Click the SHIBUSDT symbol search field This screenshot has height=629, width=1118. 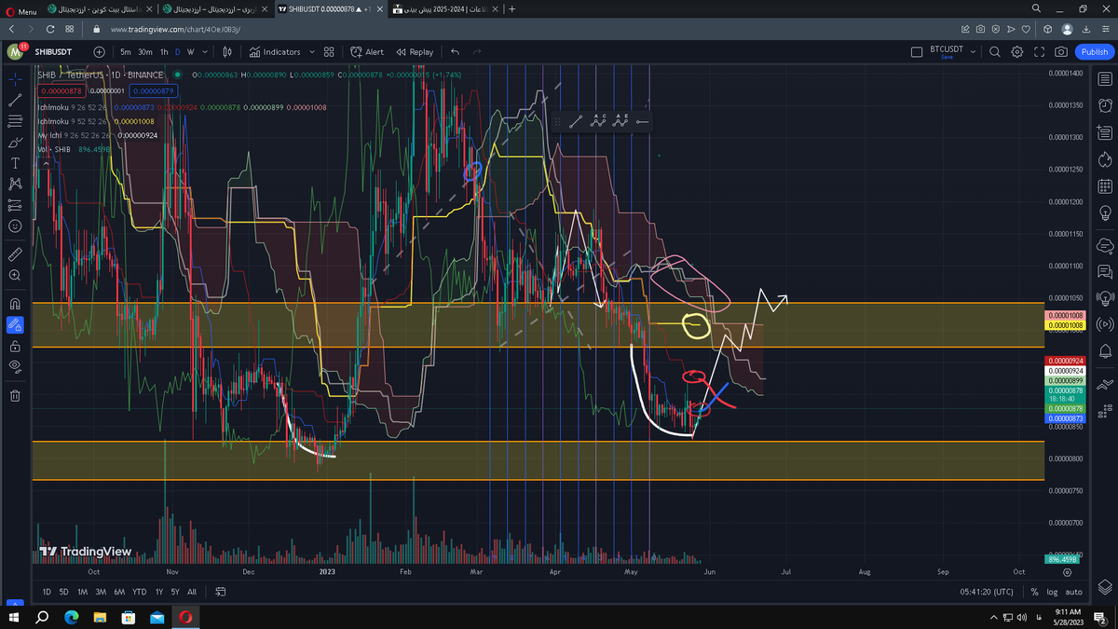pos(58,52)
